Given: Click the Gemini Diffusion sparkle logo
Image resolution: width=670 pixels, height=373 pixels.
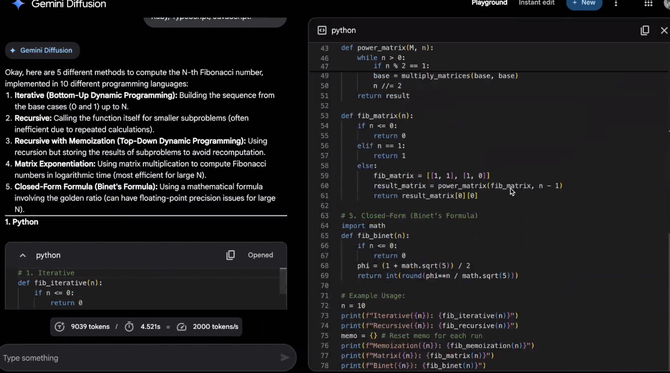Looking at the screenshot, I should 18,4.
